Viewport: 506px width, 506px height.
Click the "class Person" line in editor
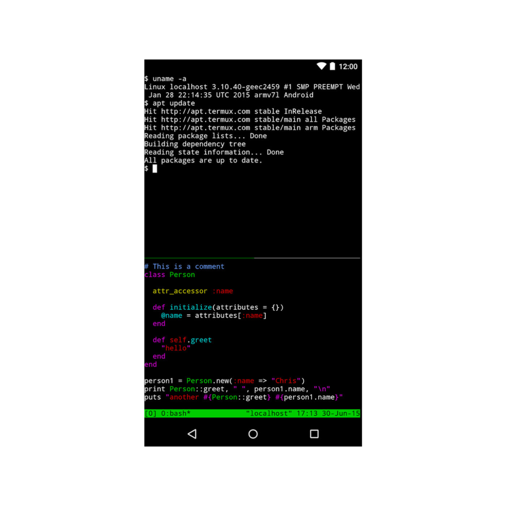point(170,274)
